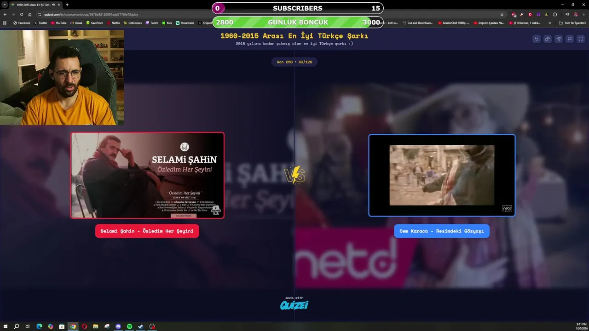Open the Kick bookmark
Viewport: 589px width, 331px height.
167,23
